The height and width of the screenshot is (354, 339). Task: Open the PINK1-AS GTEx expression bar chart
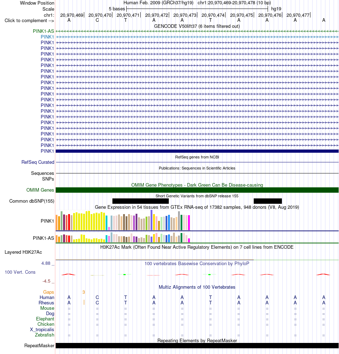pyautogui.click(x=123, y=238)
